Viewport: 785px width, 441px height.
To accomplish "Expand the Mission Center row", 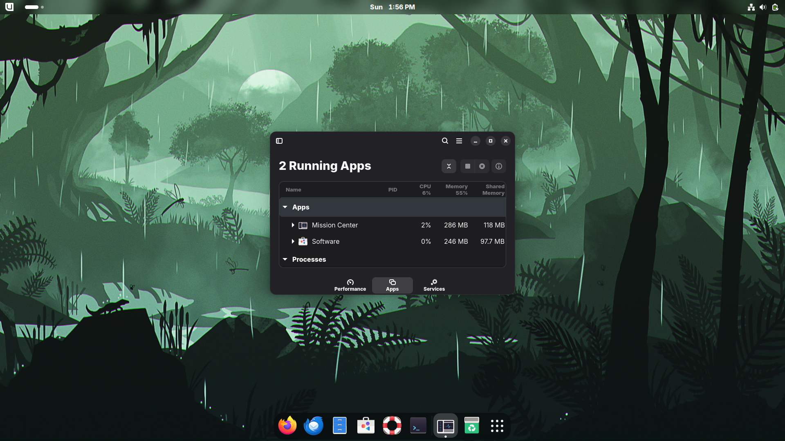I will [293, 225].
